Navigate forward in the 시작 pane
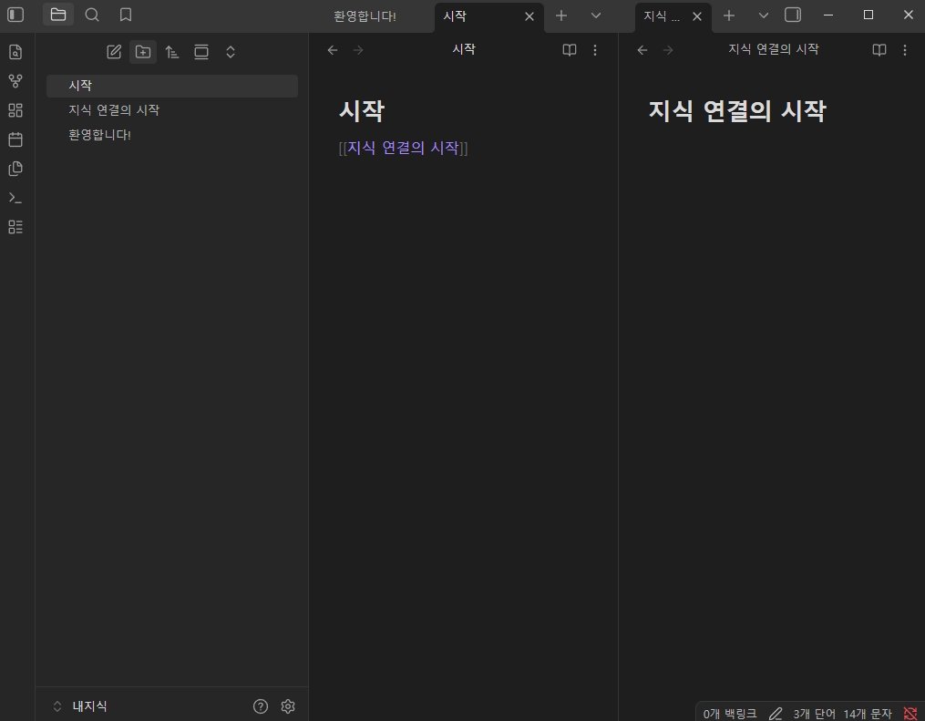This screenshot has height=721, width=925. (x=358, y=50)
